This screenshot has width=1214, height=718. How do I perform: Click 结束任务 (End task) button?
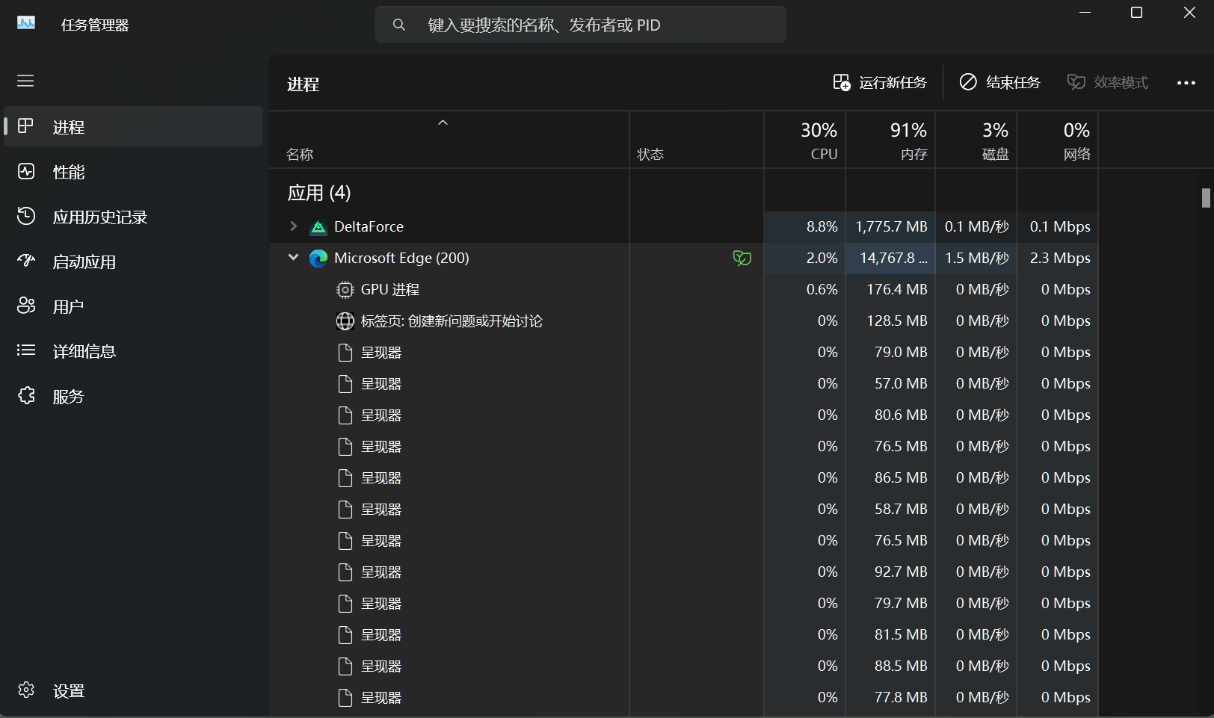1000,82
